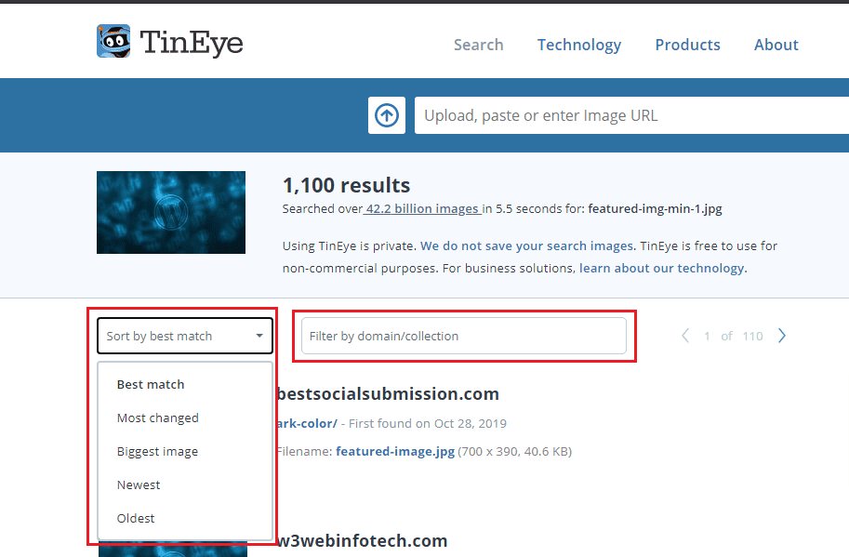This screenshot has height=557, width=849.
Task: Select Newest sort option
Action: pyautogui.click(x=139, y=485)
